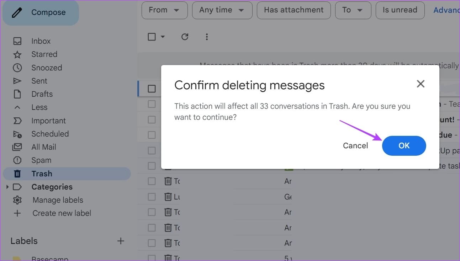Click the Spam warning icon
The height and width of the screenshot is (261, 460).
(x=17, y=160)
